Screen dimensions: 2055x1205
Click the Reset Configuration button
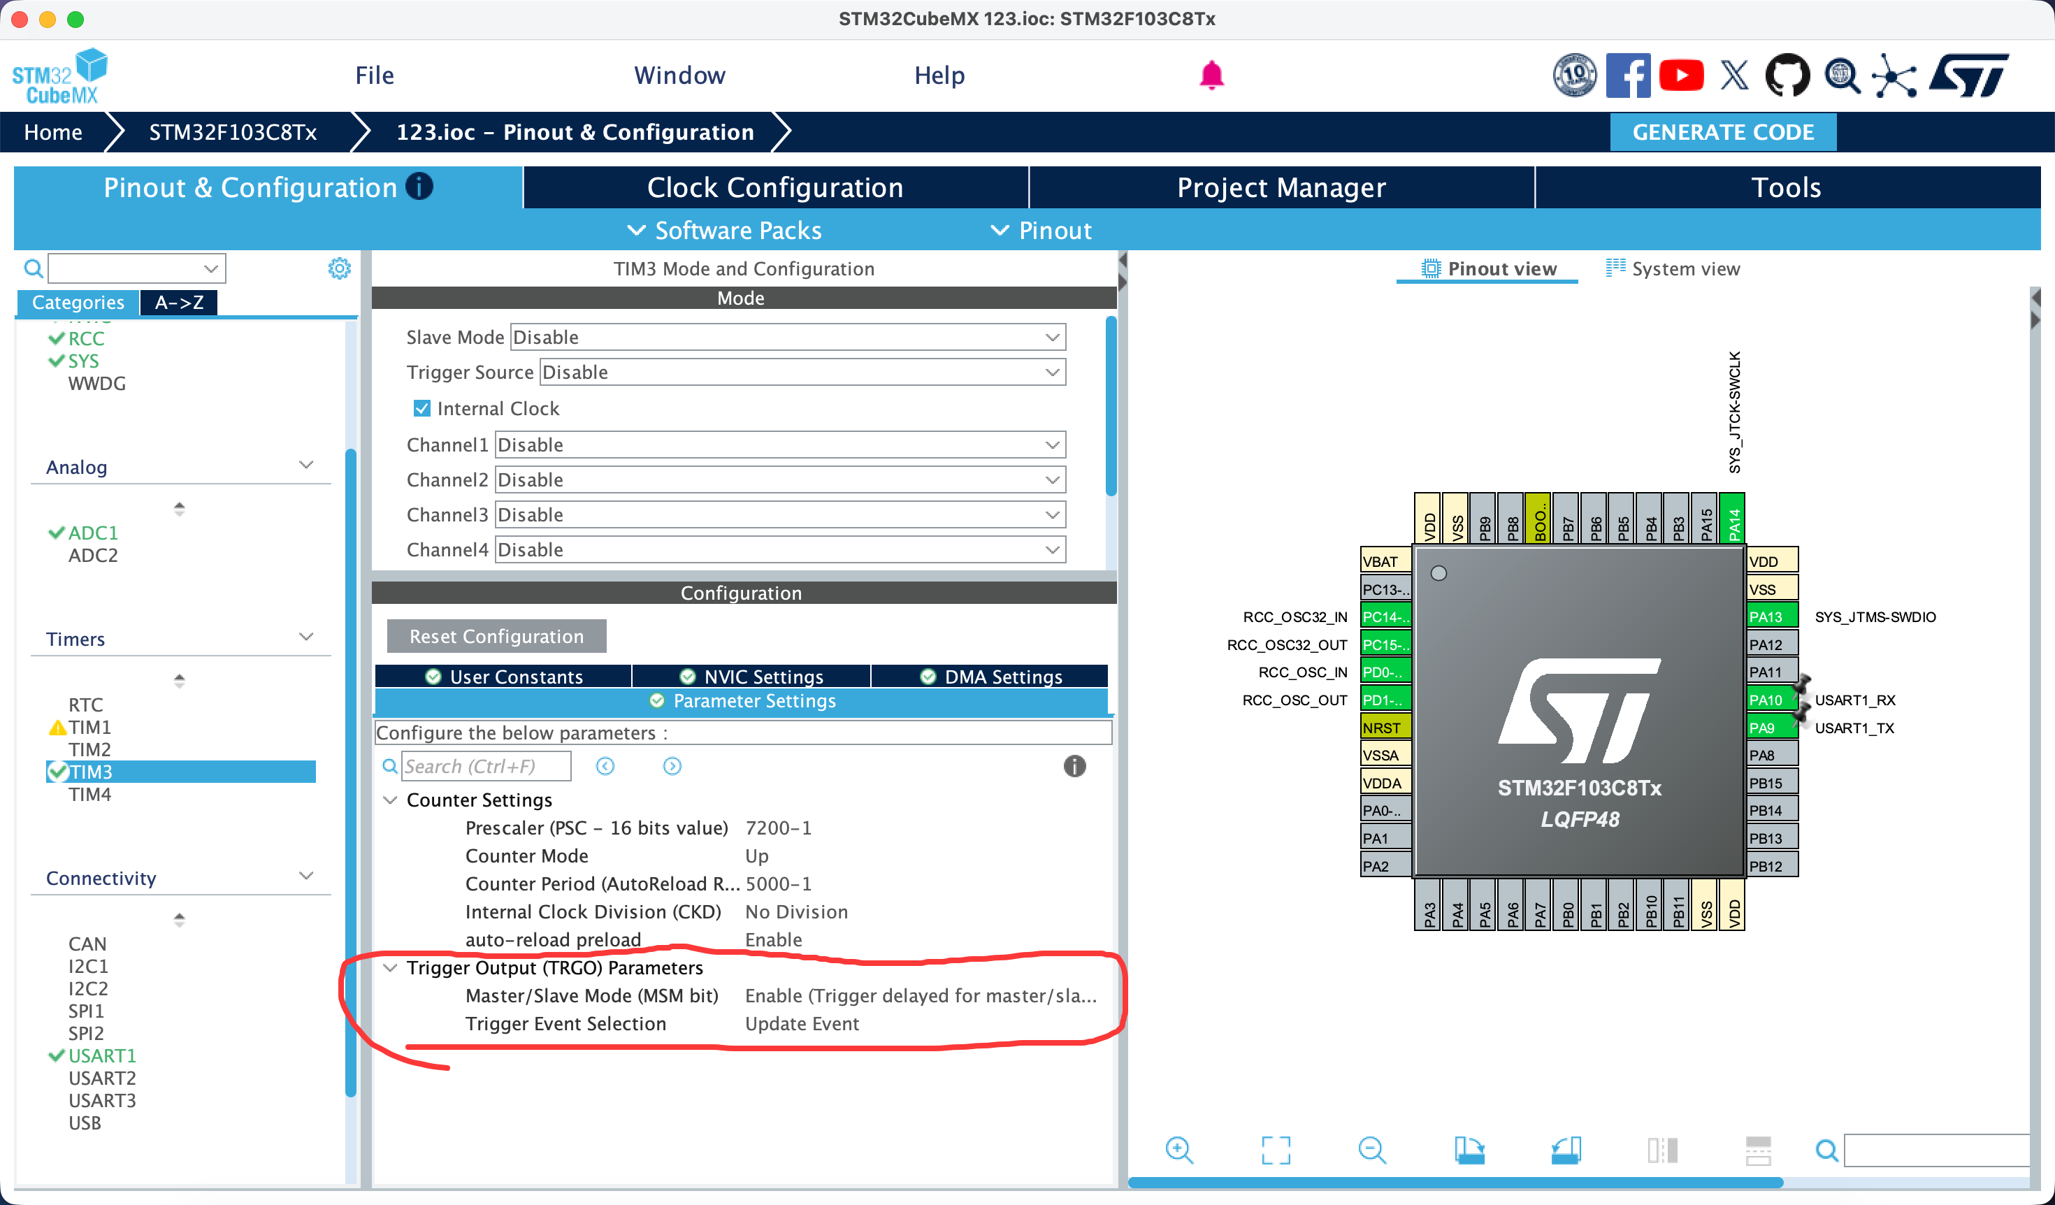496,636
